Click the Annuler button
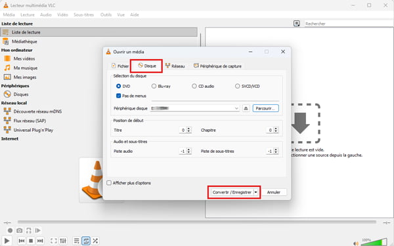The height and width of the screenshot is (246, 394). (x=273, y=192)
